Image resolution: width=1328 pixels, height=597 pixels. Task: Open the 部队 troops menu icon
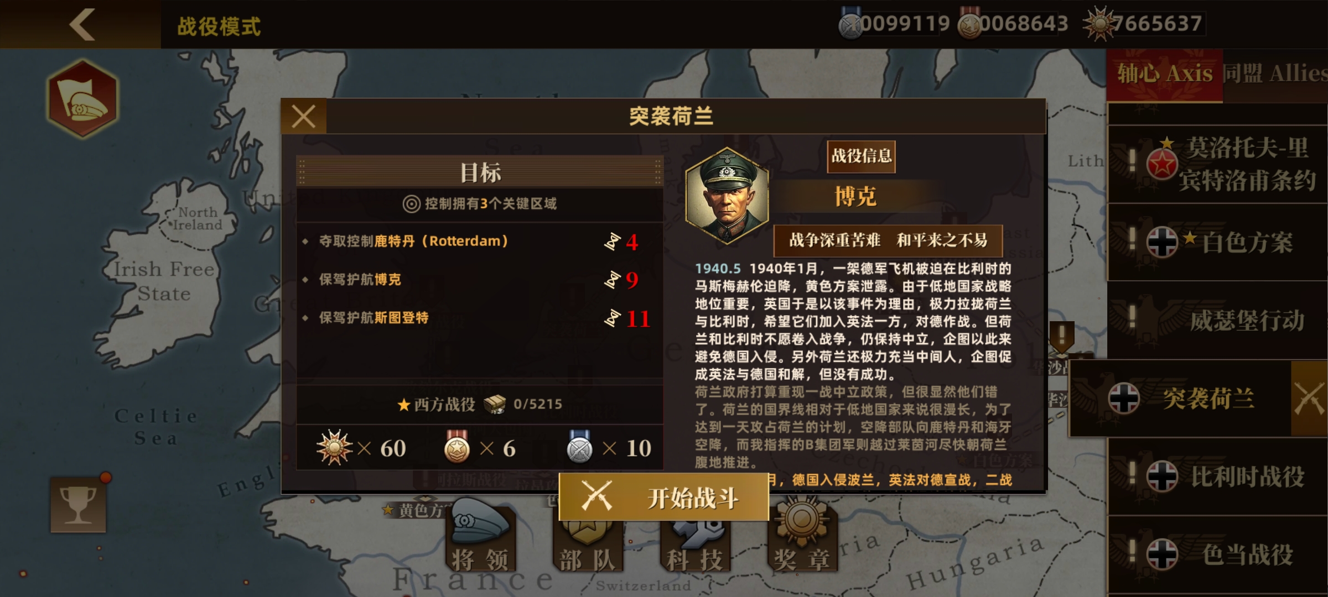pos(588,544)
